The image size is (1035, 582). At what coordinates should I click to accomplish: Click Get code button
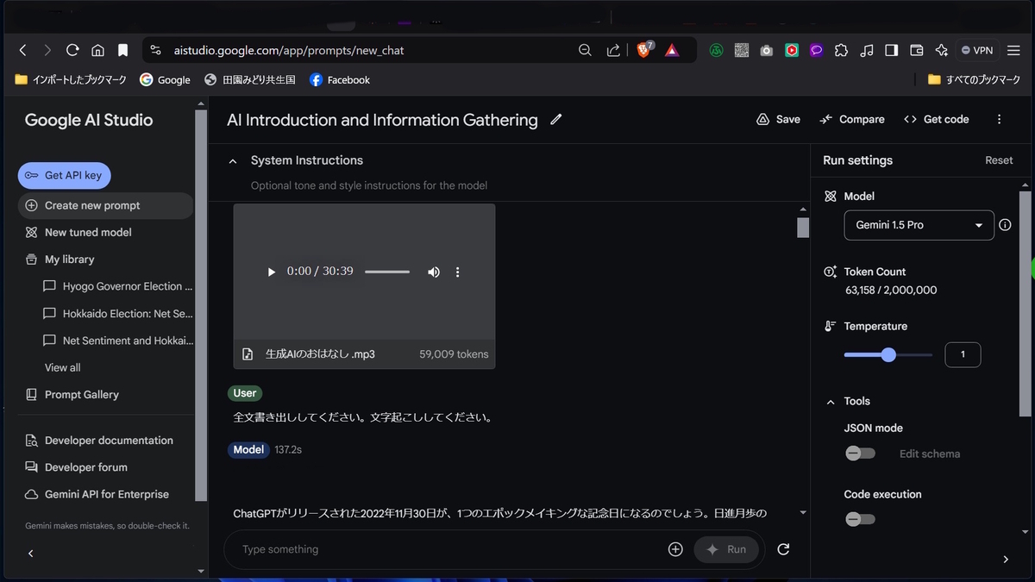click(x=937, y=119)
